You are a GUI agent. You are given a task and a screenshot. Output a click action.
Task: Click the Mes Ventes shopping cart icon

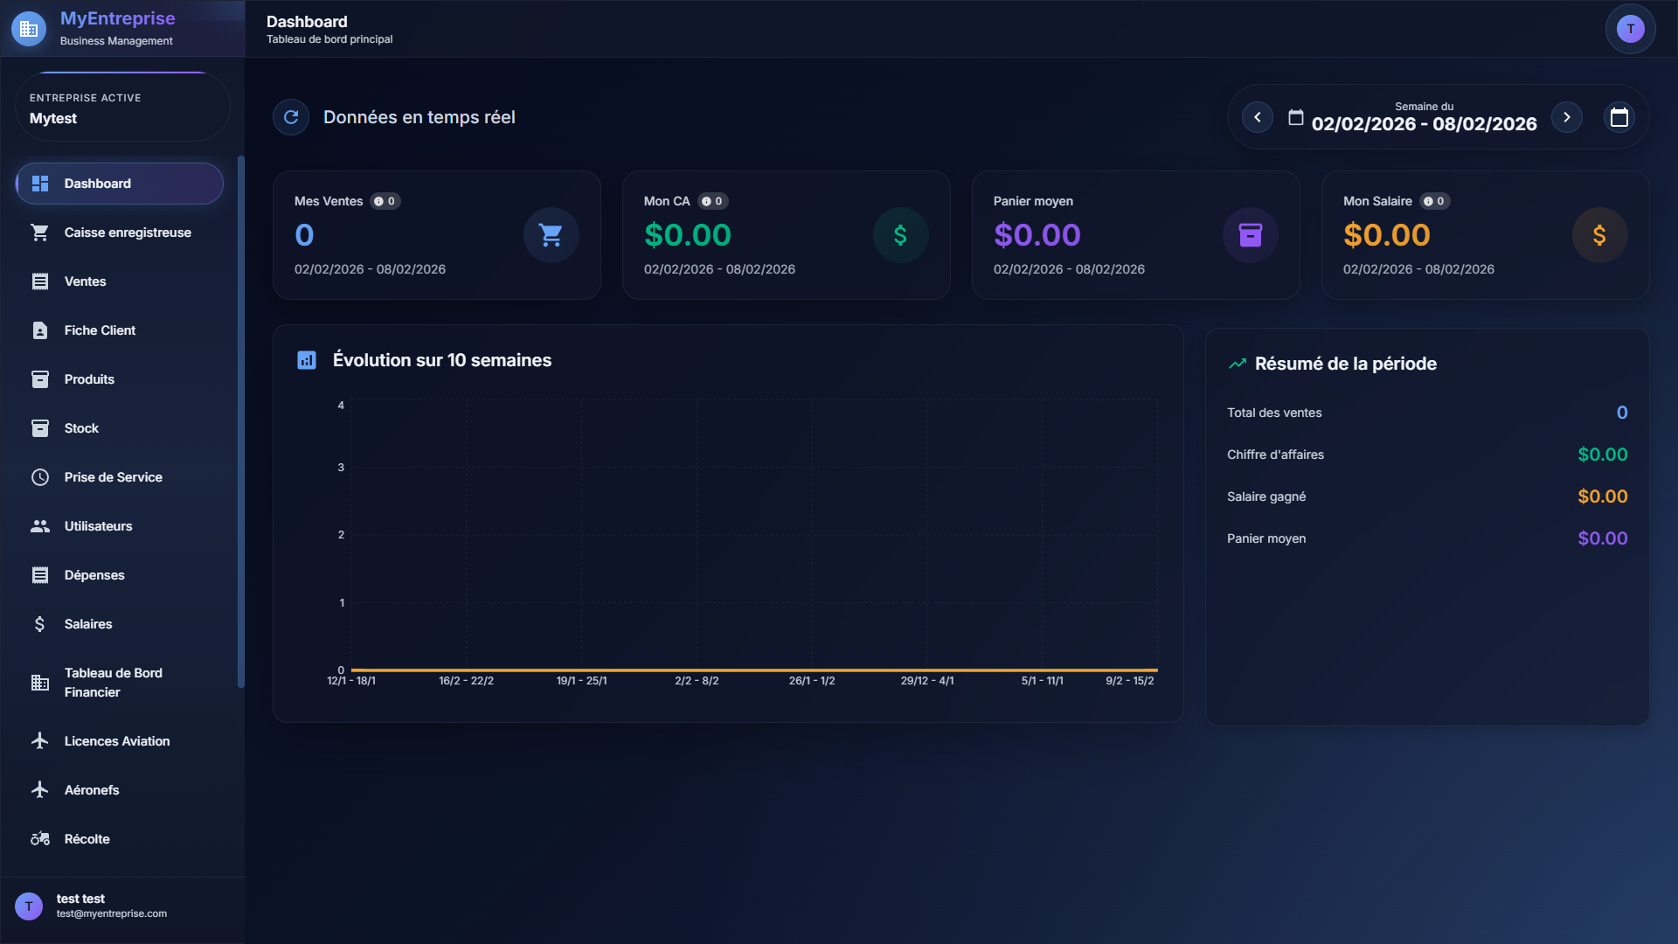coord(551,235)
